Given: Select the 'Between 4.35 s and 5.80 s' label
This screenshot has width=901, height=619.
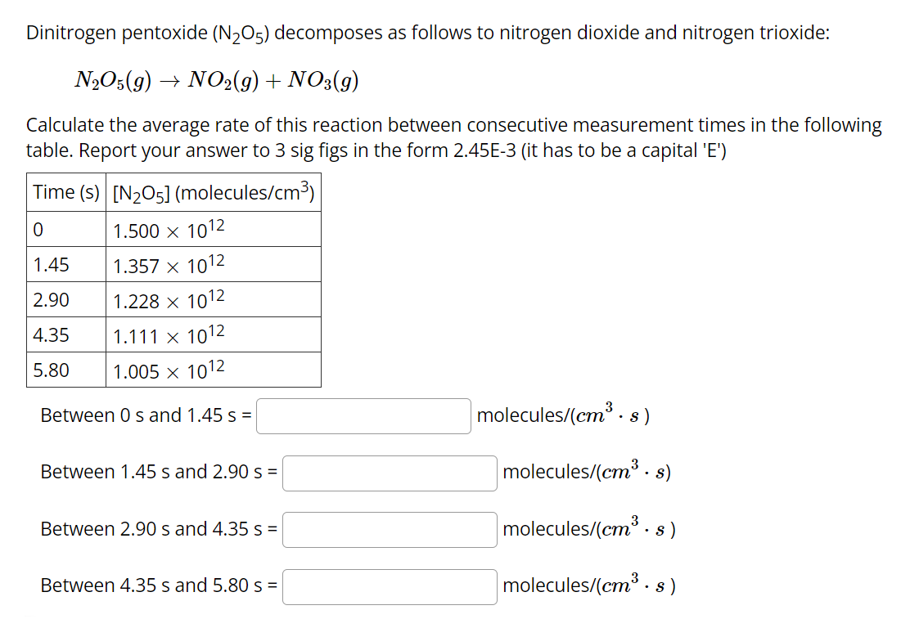Looking at the screenshot, I should (155, 586).
